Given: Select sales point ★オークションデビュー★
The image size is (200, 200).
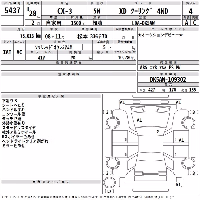Looking at the screenshot, I should (160, 35).
